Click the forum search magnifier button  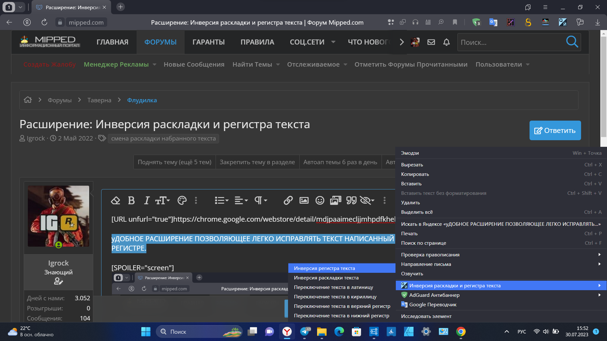[x=572, y=42]
